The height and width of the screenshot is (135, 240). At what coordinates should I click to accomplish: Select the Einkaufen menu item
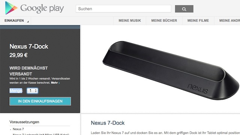click(x=14, y=21)
